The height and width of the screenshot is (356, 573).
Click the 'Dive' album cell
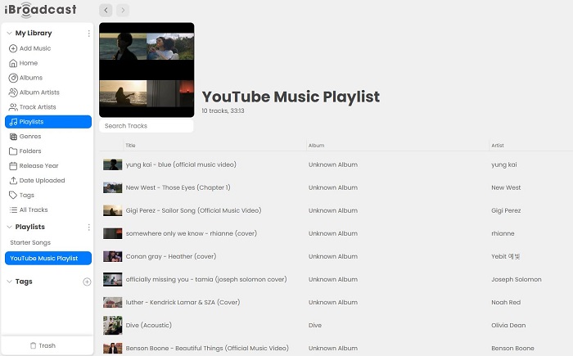point(315,325)
